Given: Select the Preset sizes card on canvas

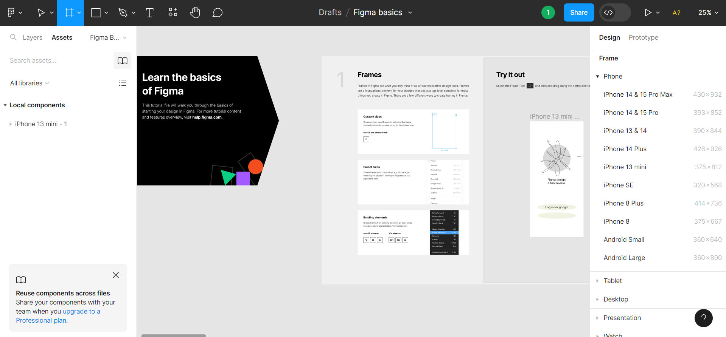Looking at the screenshot, I should (413, 182).
